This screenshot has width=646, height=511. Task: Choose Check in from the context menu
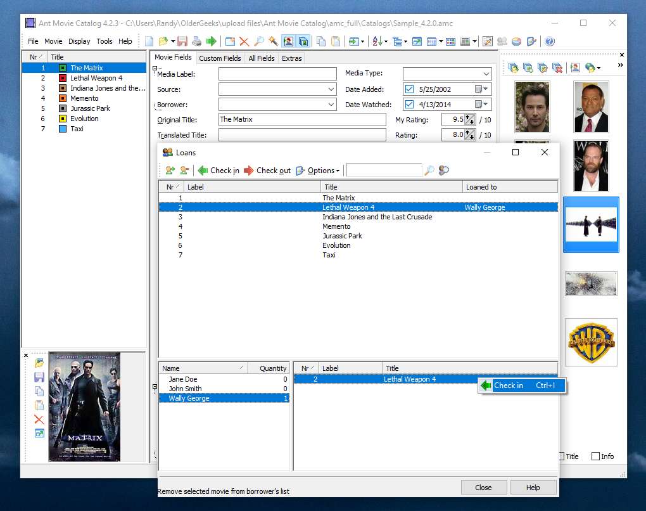(x=522, y=385)
